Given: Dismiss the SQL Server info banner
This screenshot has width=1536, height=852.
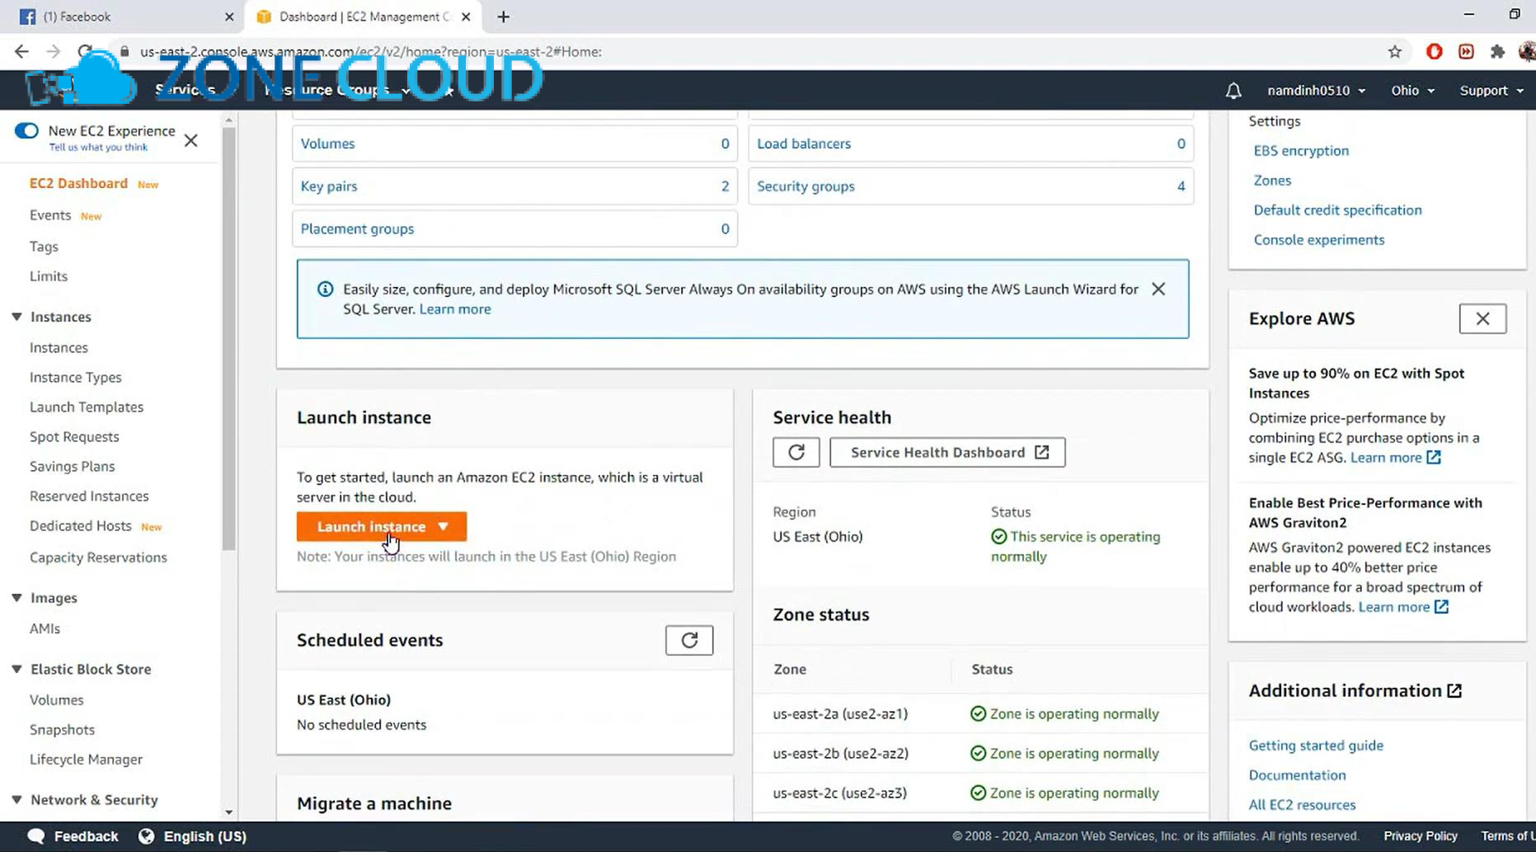Looking at the screenshot, I should click(x=1158, y=289).
